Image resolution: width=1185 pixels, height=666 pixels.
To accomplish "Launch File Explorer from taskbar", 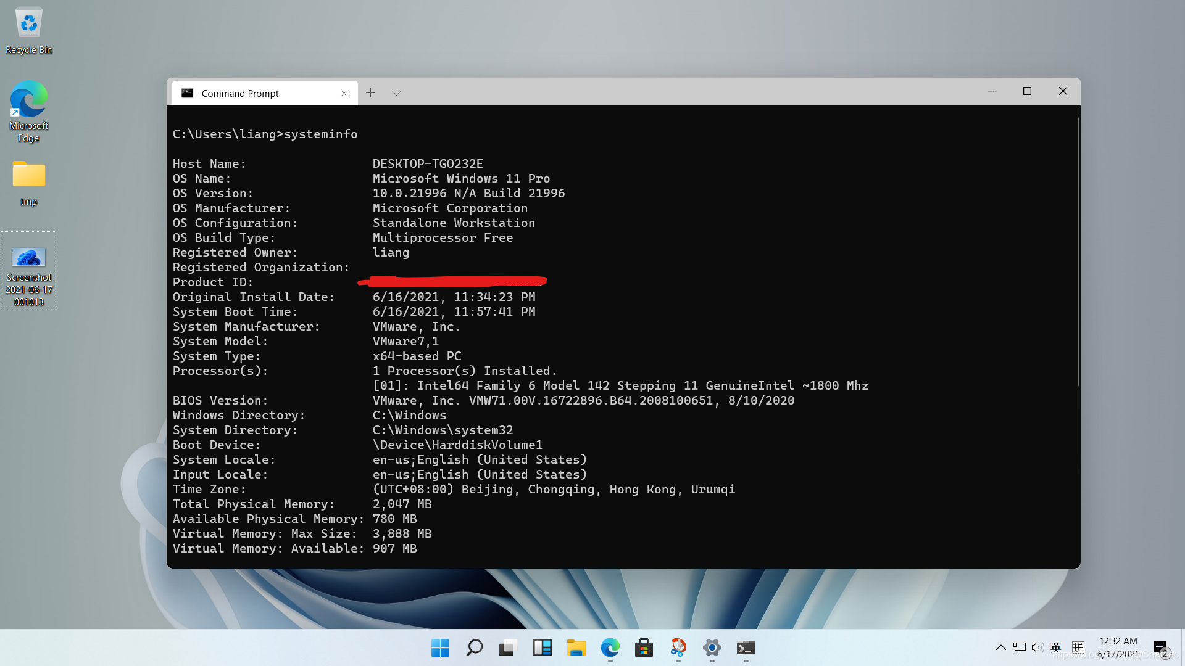I will pos(576,648).
